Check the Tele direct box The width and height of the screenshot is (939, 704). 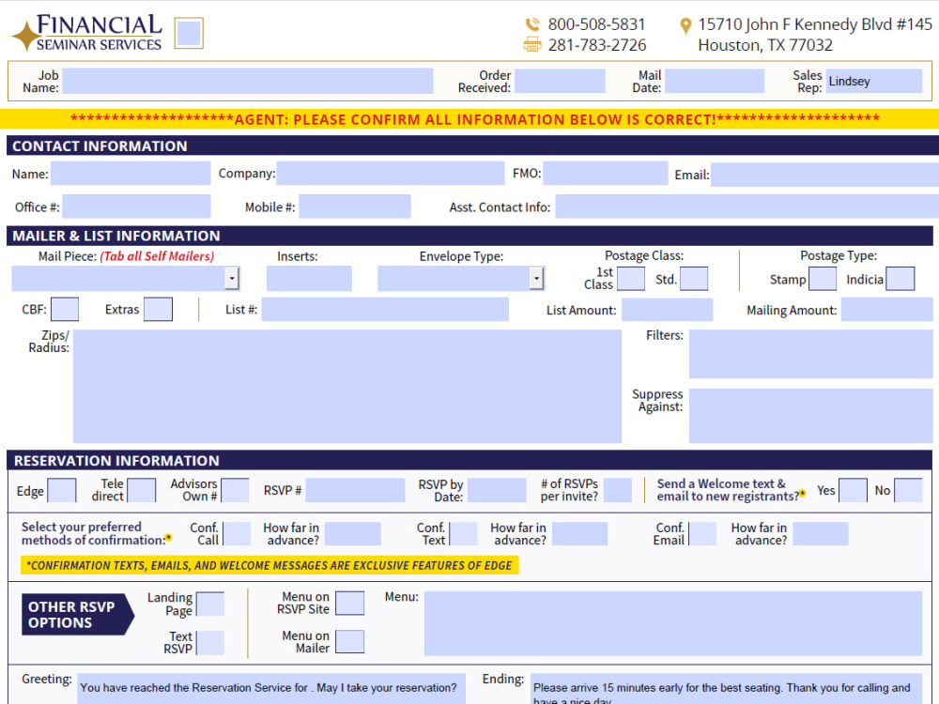142,490
